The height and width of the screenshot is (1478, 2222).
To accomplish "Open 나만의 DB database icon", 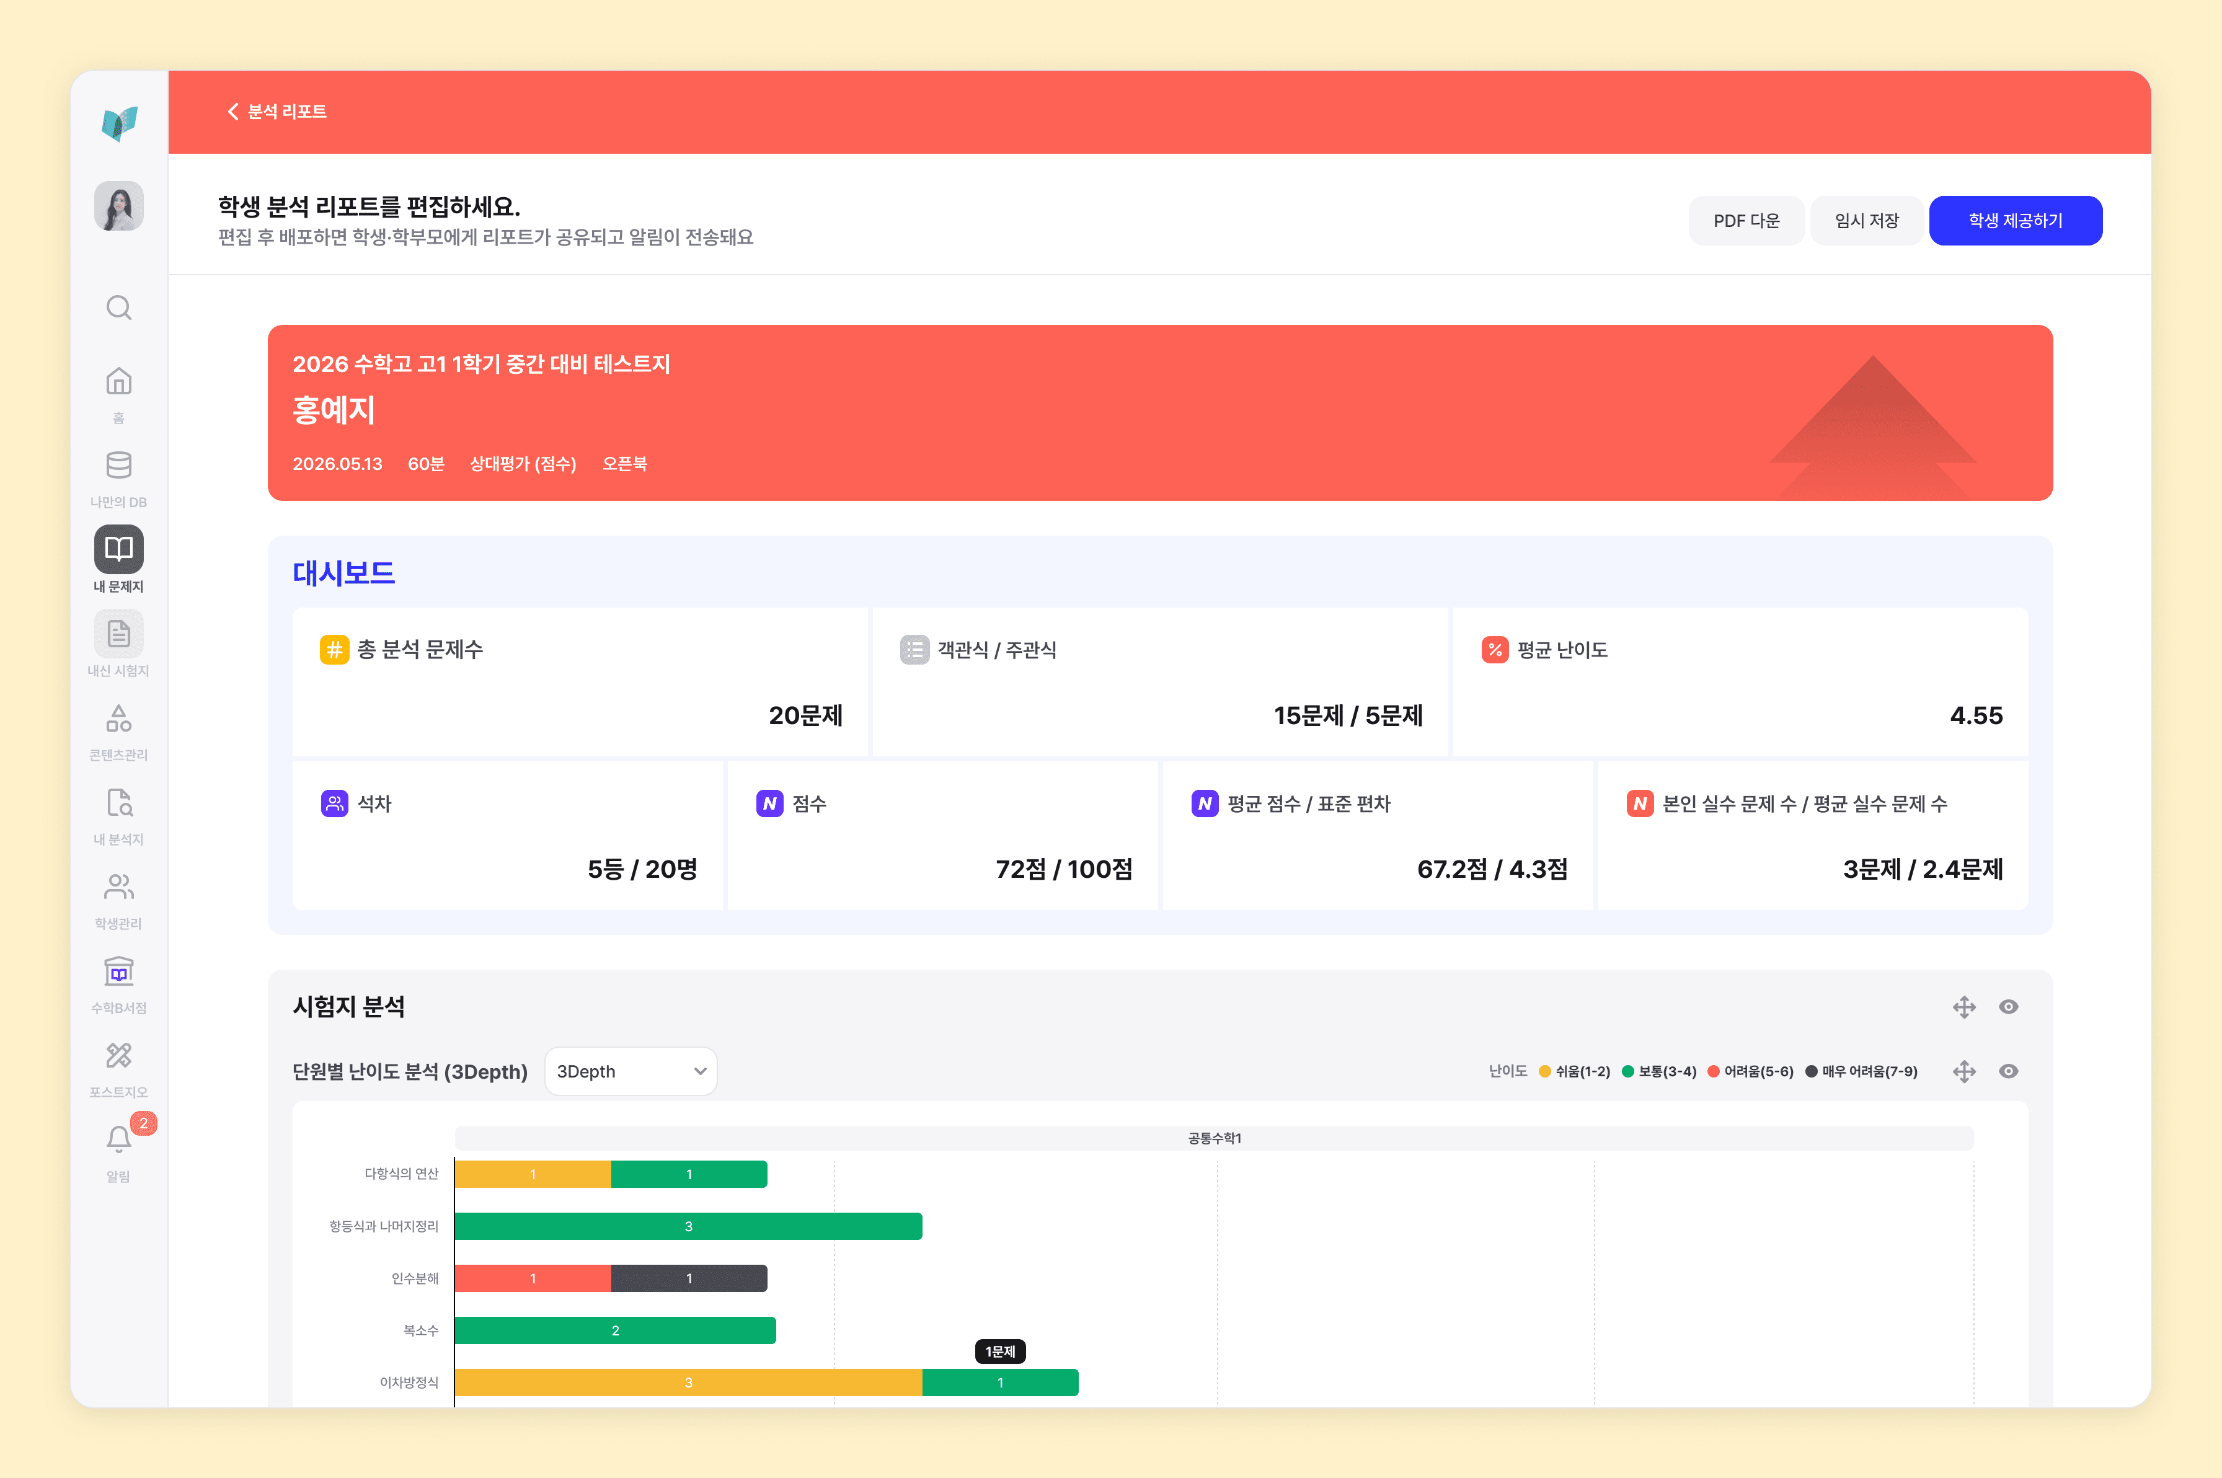I will tap(119, 466).
